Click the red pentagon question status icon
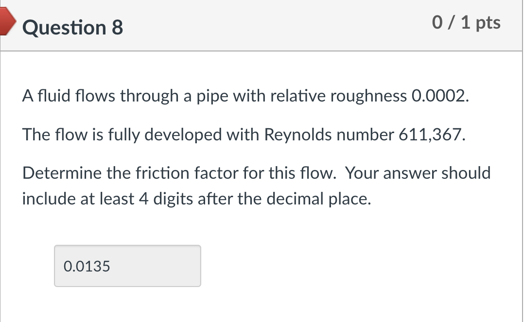The height and width of the screenshot is (322, 524). 5,22
